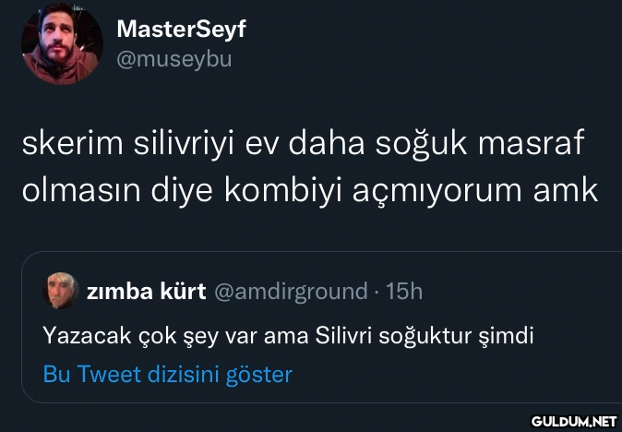Click the zımba kürt display name

[145, 292]
